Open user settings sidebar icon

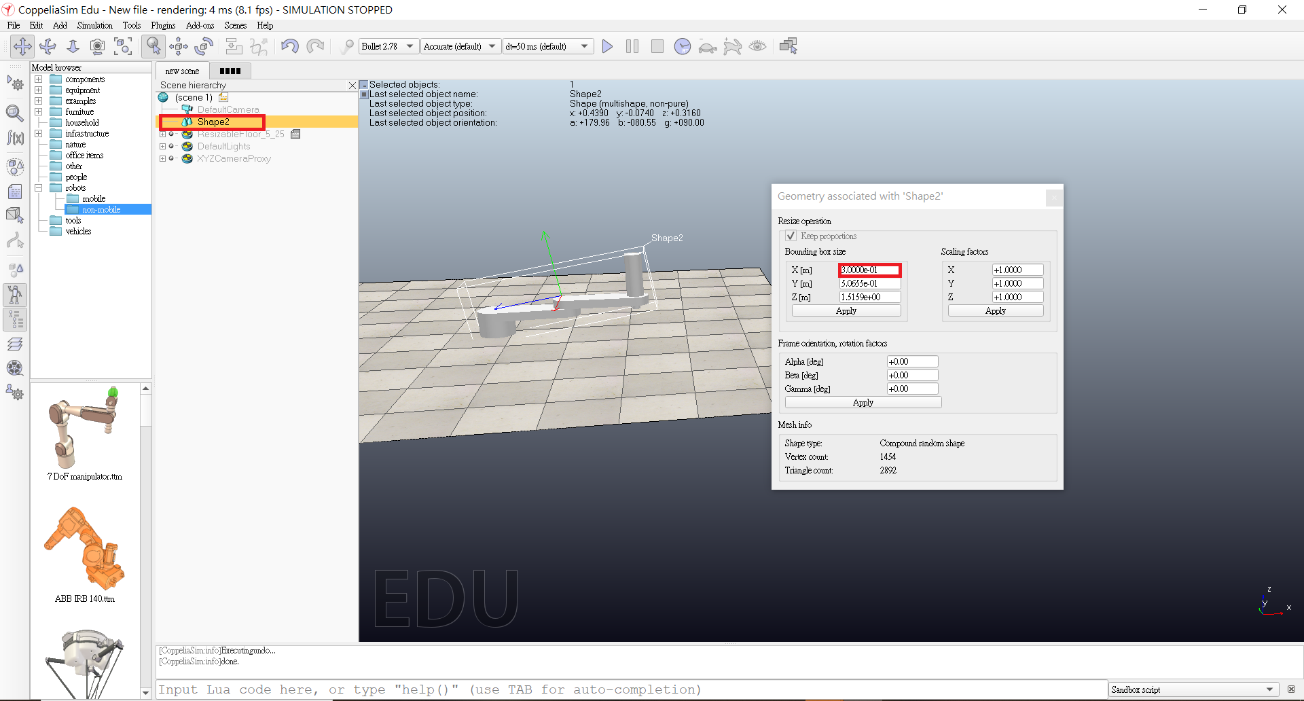[x=15, y=393]
